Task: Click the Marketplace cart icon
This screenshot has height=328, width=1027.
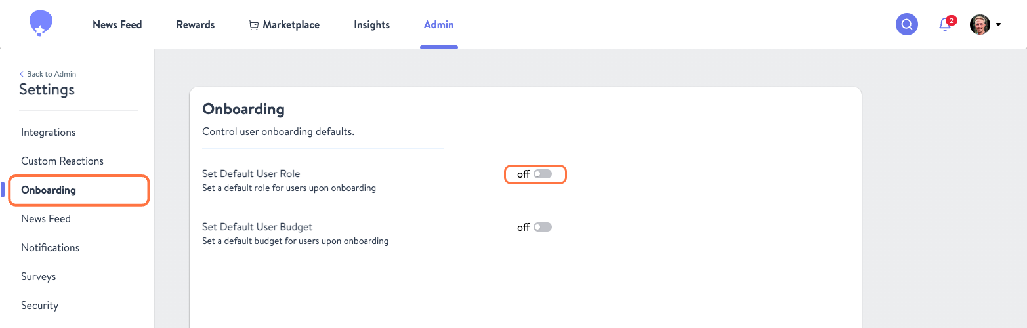Action: (253, 25)
